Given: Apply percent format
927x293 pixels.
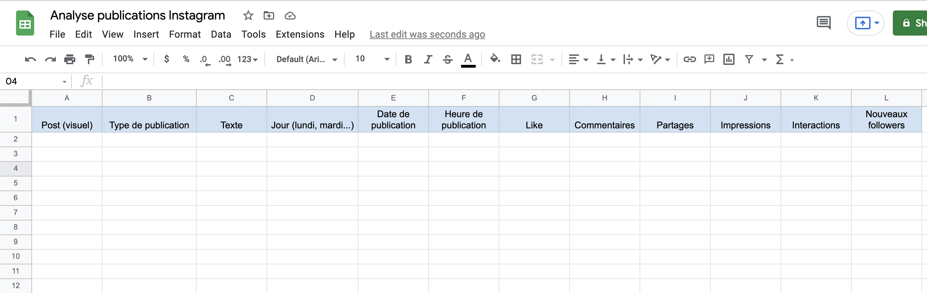Looking at the screenshot, I should point(186,59).
